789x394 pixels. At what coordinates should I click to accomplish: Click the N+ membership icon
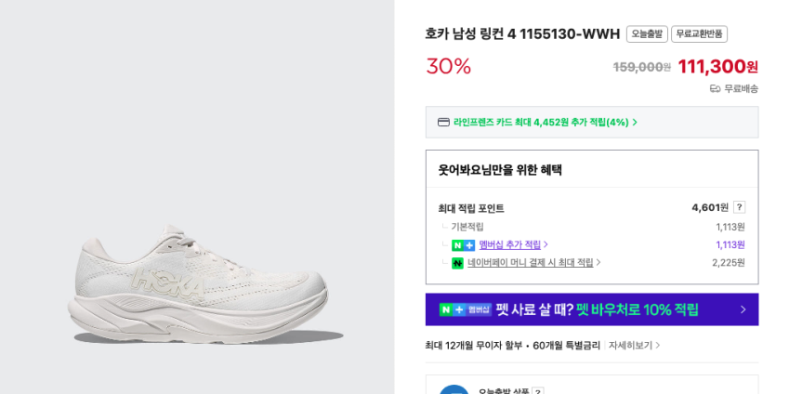pyautogui.click(x=463, y=245)
